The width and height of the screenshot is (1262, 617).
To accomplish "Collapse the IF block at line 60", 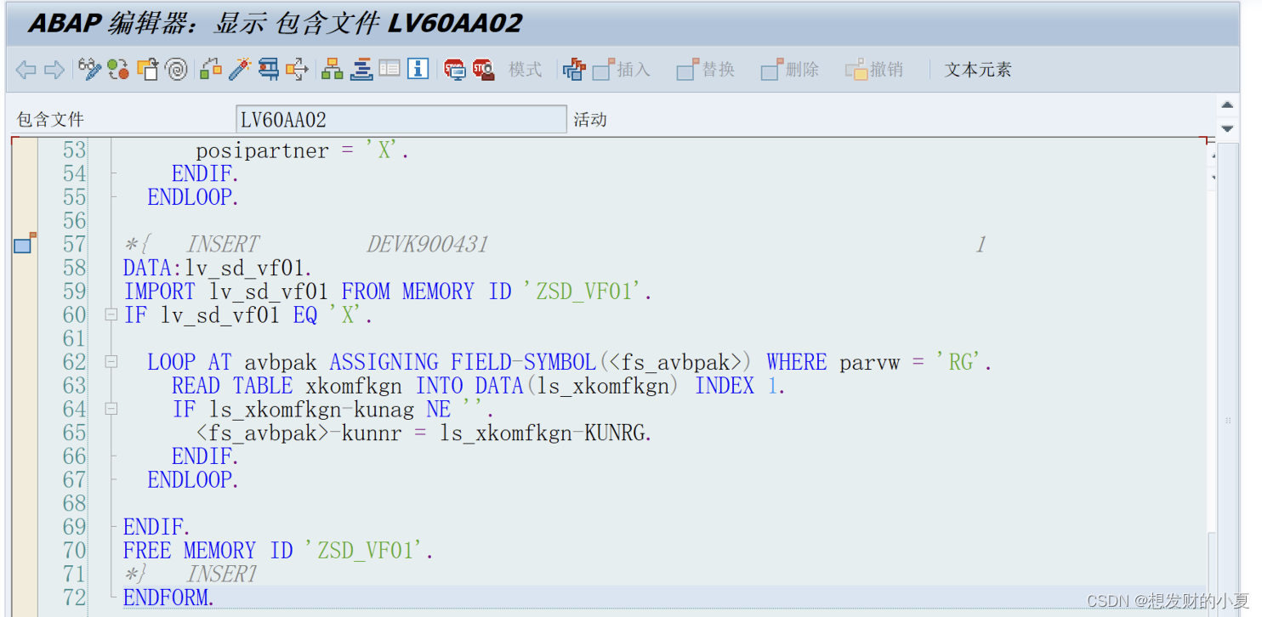I will [x=111, y=314].
